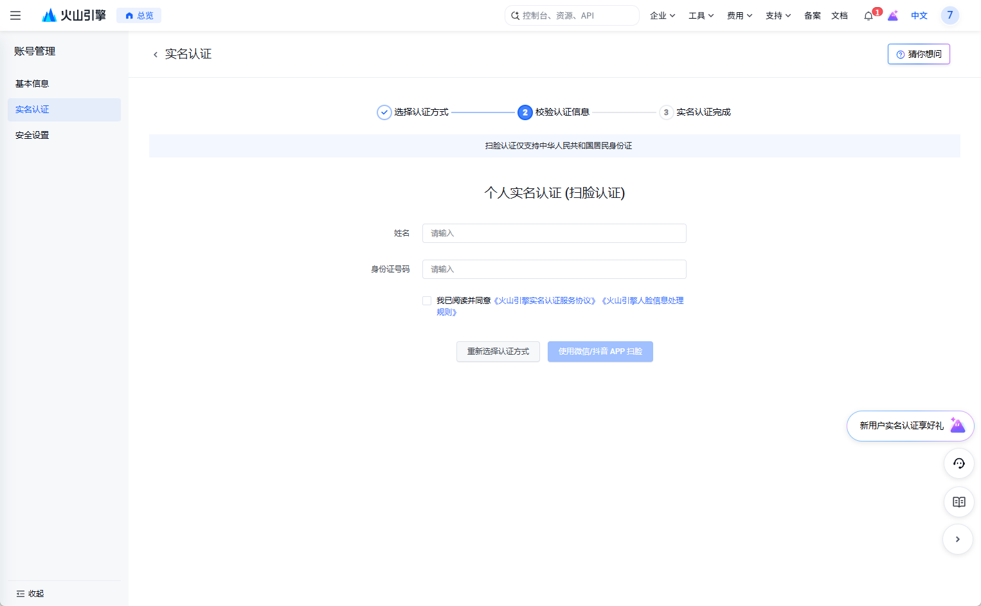Screen dimensions: 981x606
Task: Click the search magnifier icon
Action: click(515, 15)
